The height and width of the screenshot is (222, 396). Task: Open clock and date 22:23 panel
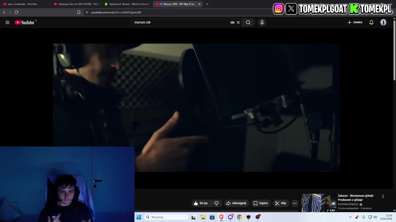tap(386, 217)
